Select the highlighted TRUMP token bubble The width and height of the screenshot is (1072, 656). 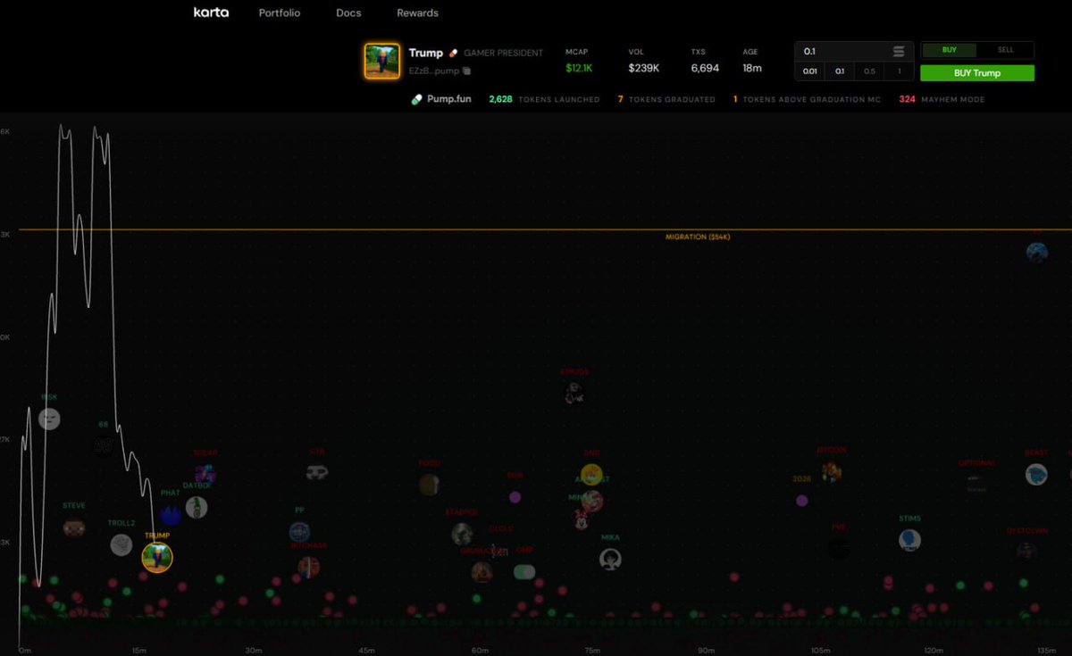157,557
